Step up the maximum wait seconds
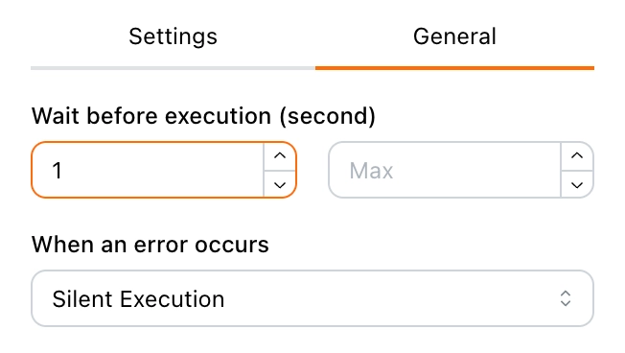 pyautogui.click(x=577, y=156)
